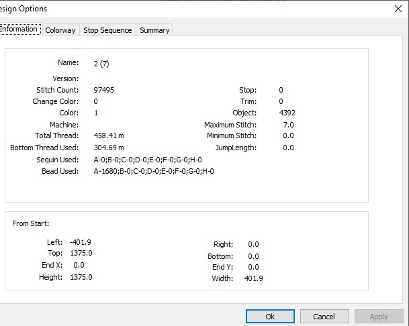
Task: Open the Colorway tab
Action: (60, 30)
